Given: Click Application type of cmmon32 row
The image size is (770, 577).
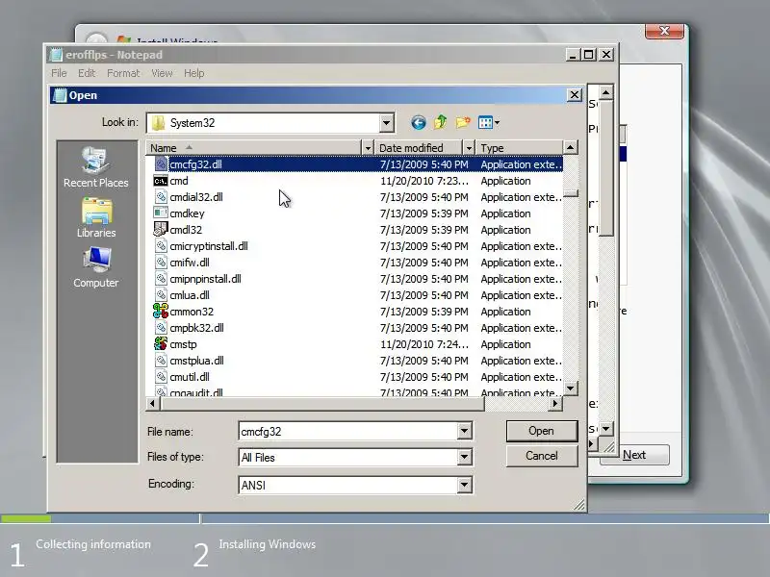Looking at the screenshot, I should (x=506, y=312).
